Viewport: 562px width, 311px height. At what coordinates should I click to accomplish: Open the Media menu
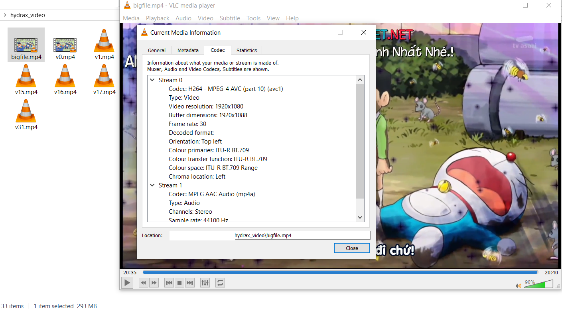[131, 18]
